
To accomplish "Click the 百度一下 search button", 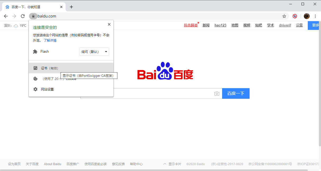I will tap(236, 93).
